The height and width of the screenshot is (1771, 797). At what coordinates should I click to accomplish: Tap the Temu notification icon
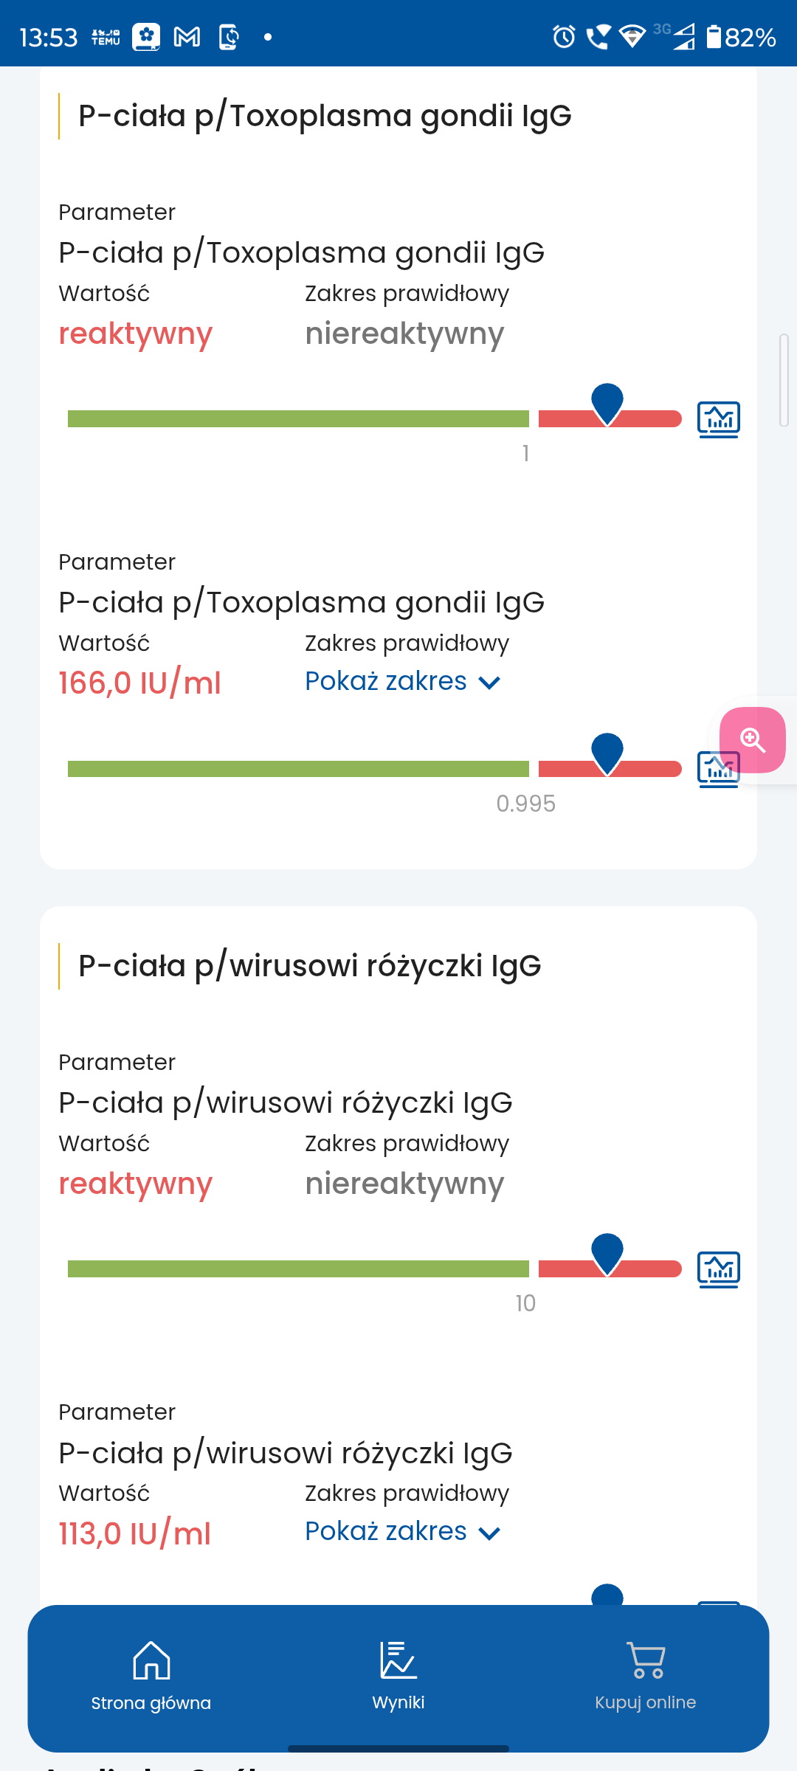click(x=106, y=36)
